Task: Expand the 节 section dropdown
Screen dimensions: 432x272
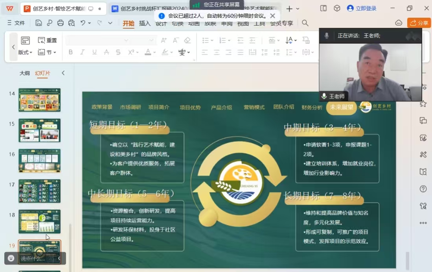Action: click(x=47, y=52)
